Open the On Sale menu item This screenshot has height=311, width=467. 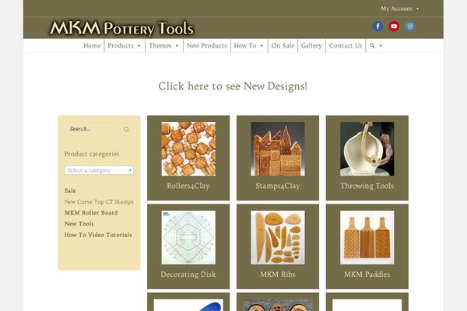click(x=283, y=46)
